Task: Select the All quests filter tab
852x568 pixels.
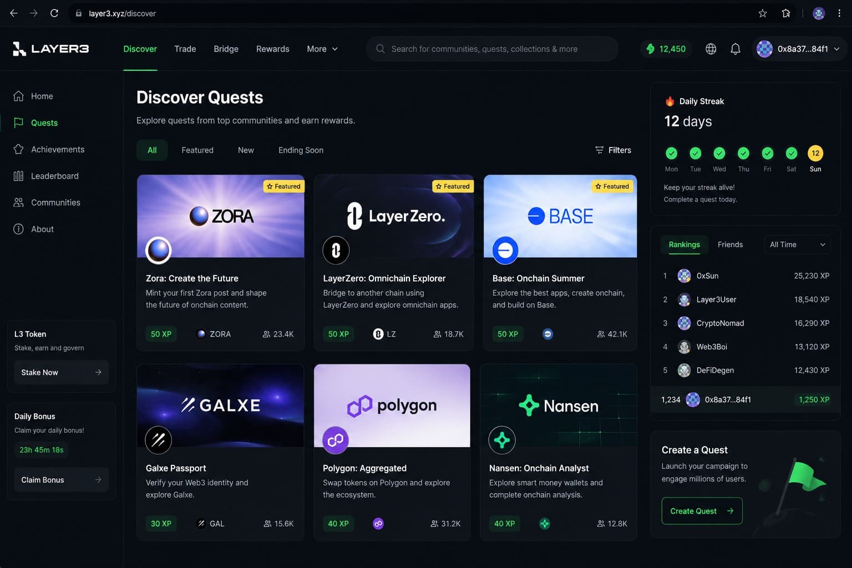Action: point(152,150)
